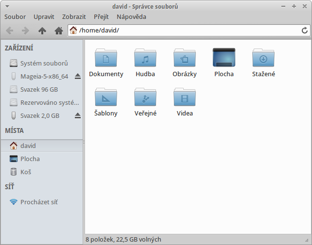Open Koš trash in sidebar

tap(42, 172)
